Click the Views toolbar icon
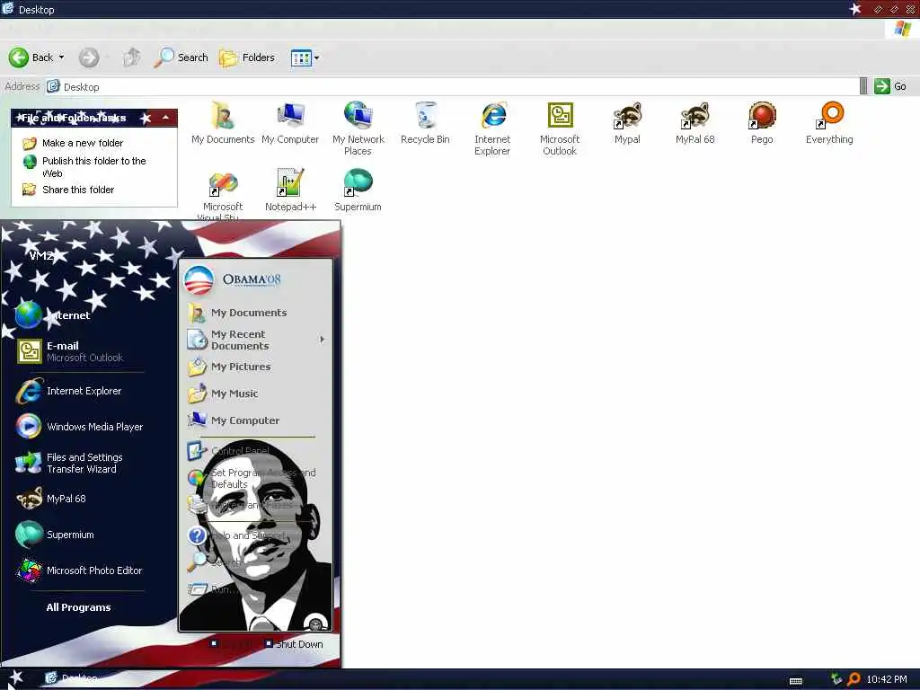The height and width of the screenshot is (690, 920). pyautogui.click(x=301, y=58)
